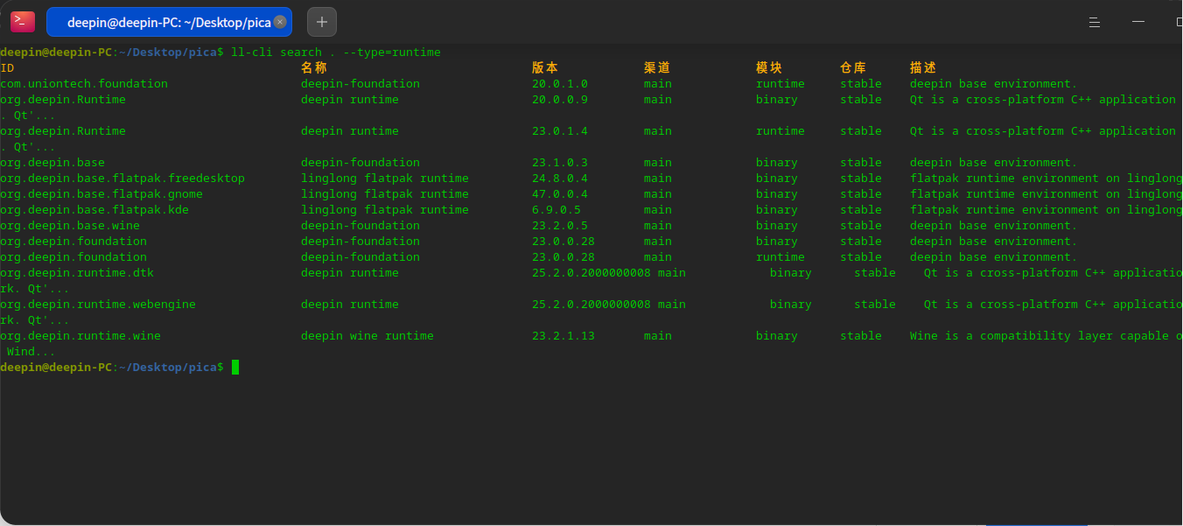
Task: Click the org.deepin.base.flatpak.gnome entry
Action: pos(101,194)
